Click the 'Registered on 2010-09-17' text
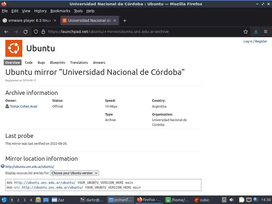 21,80
